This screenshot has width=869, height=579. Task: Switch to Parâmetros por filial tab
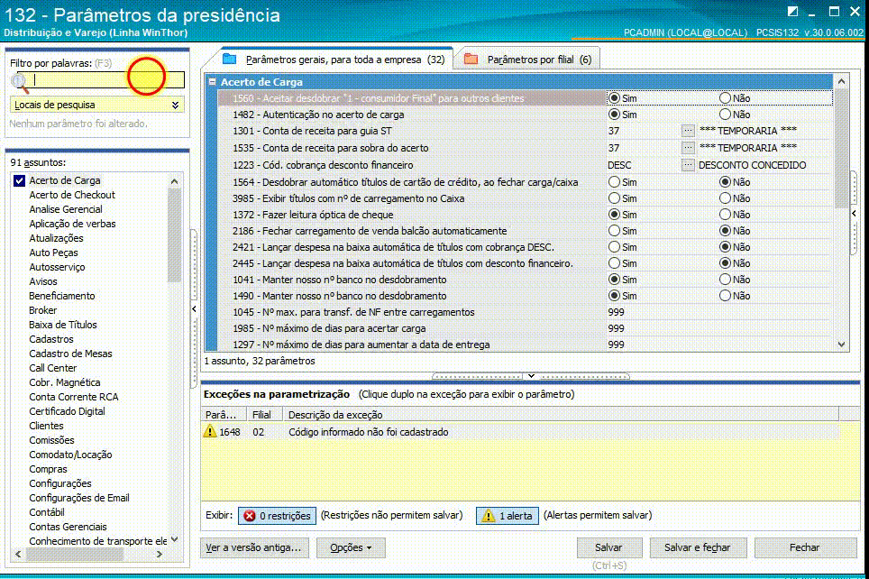[x=529, y=60]
